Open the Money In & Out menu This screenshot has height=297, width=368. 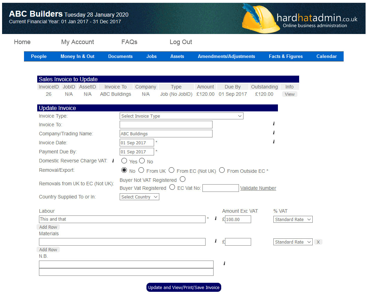tap(77, 57)
